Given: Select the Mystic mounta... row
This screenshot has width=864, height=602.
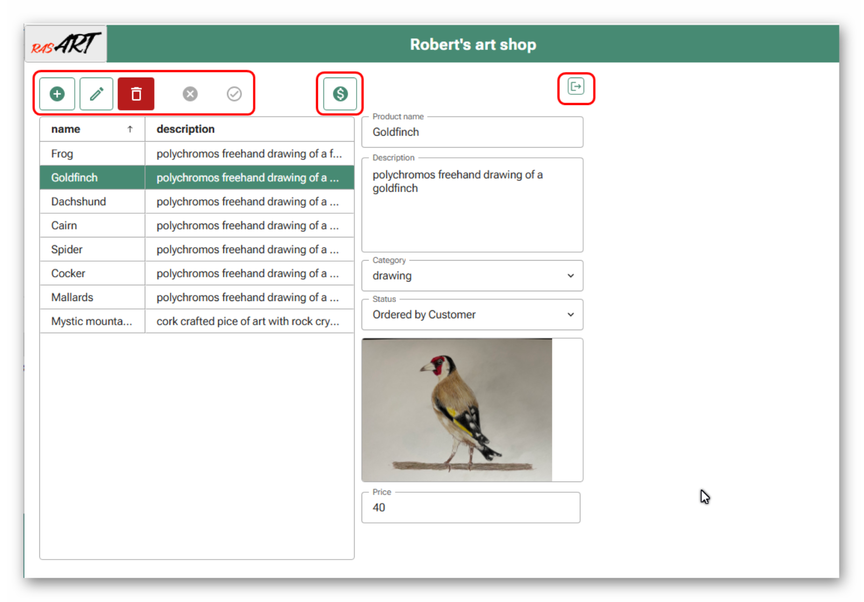Looking at the screenshot, I should point(197,321).
